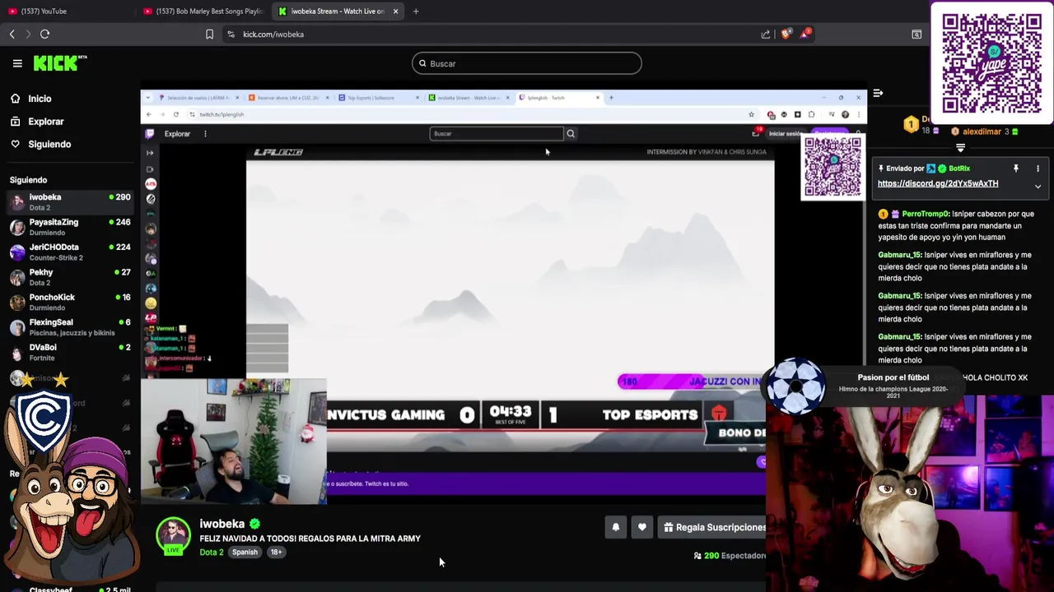Click Explorar in embedded Twitch page
This screenshot has height=592, width=1054.
(x=177, y=133)
